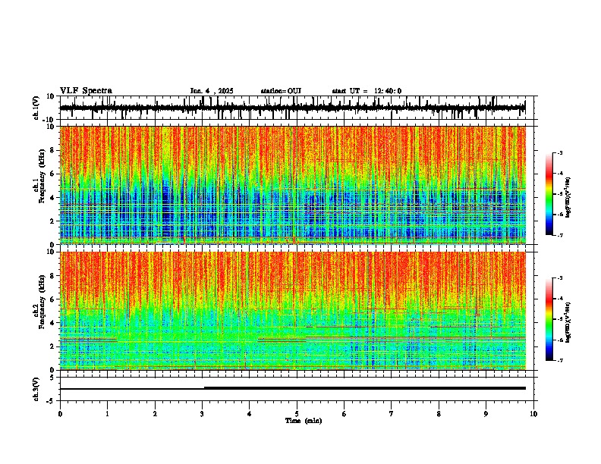Click the 'ch.3(V)' axis label
Screen dimensions: 601x464
36,390
